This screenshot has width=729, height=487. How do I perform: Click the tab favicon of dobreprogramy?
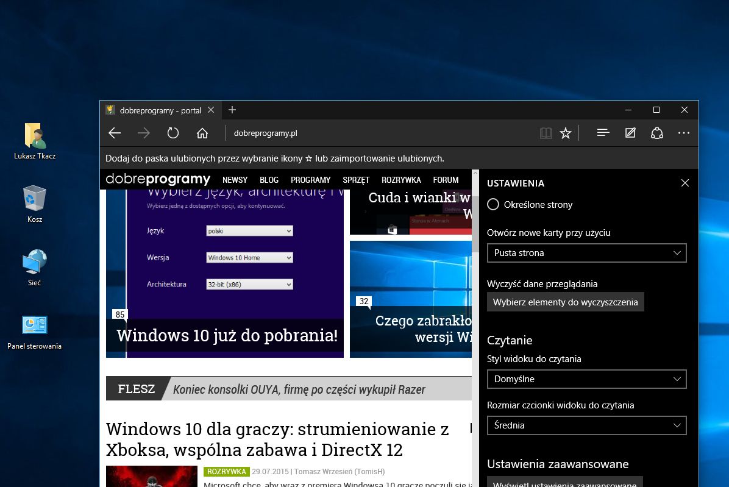(110, 110)
